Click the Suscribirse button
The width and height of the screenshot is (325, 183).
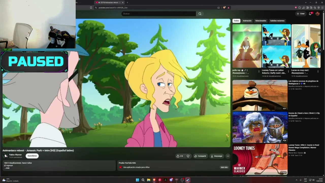coord(32,156)
